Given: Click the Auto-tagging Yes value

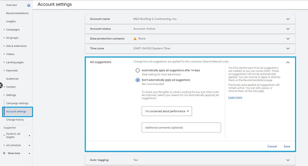Looking at the screenshot, I should tap(136, 160).
